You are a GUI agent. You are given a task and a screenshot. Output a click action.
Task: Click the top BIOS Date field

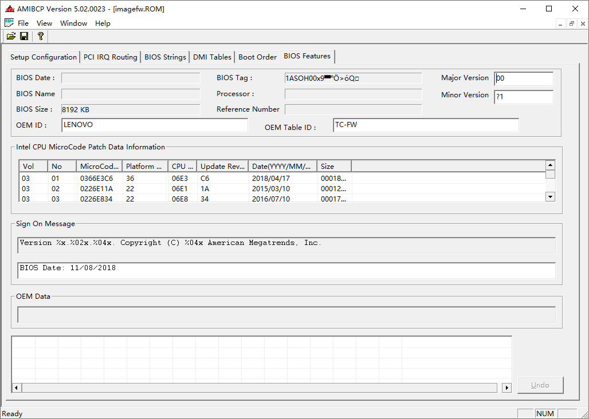(x=131, y=78)
